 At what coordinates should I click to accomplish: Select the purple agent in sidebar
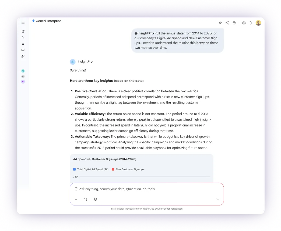tap(23, 82)
